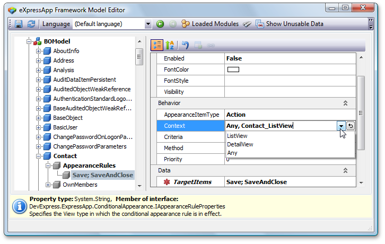The image size is (385, 244).
Task: Sort properties alphabetically
Action: click(170, 45)
